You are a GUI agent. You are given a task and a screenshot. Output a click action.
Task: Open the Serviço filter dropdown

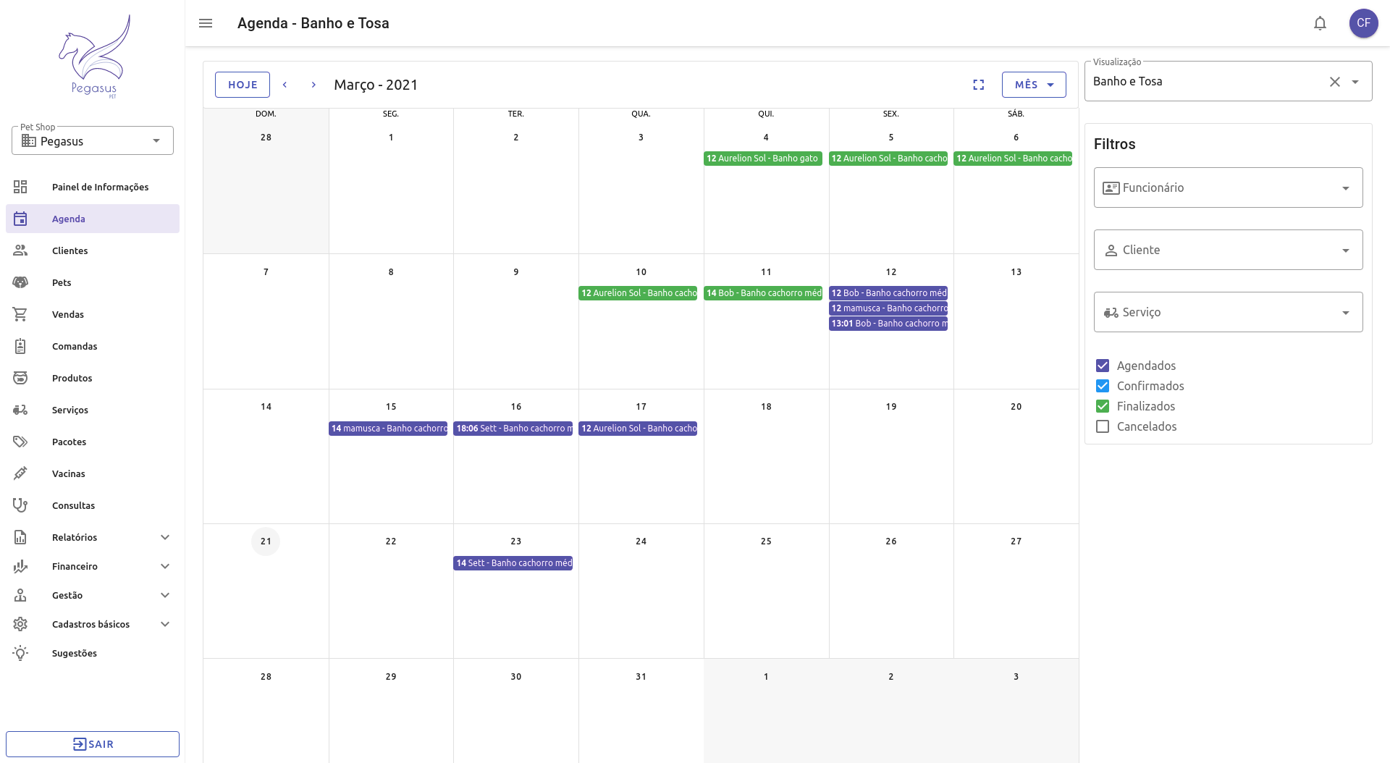tap(1228, 312)
